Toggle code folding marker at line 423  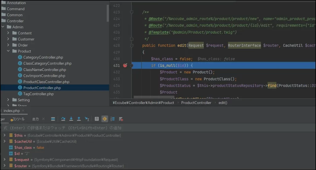(x=131, y=12)
